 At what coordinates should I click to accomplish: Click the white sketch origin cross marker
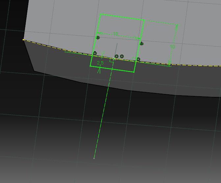point(114,59)
